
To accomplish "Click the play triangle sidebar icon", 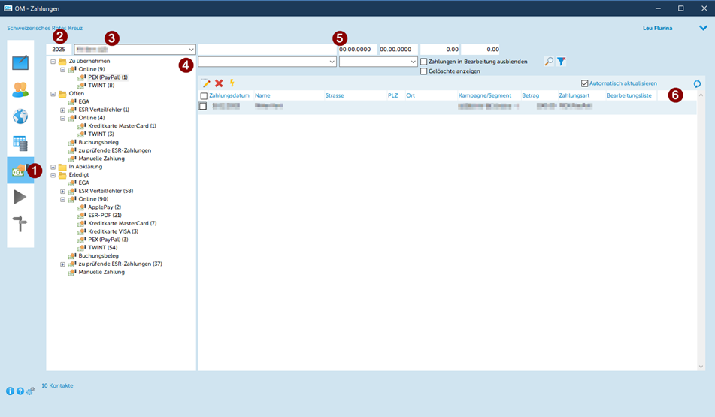I will 20,197.
